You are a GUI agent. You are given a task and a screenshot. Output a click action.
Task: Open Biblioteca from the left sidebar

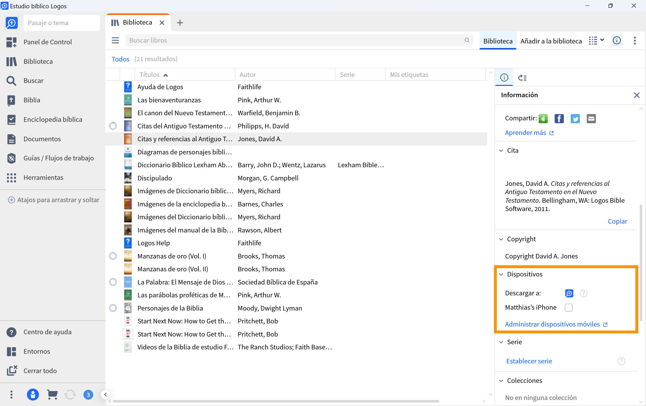29,61
